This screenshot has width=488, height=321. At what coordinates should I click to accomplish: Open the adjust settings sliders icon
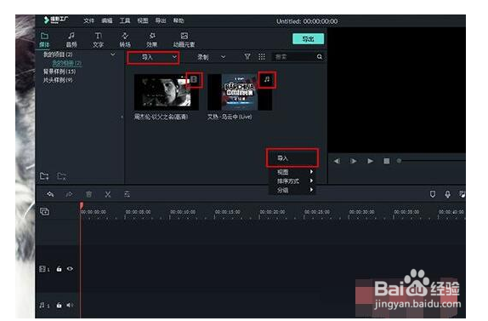[127, 194]
